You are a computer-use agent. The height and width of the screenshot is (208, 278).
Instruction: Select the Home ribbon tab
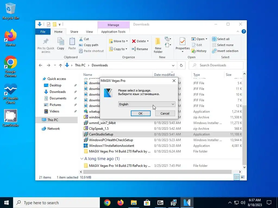point(58,32)
